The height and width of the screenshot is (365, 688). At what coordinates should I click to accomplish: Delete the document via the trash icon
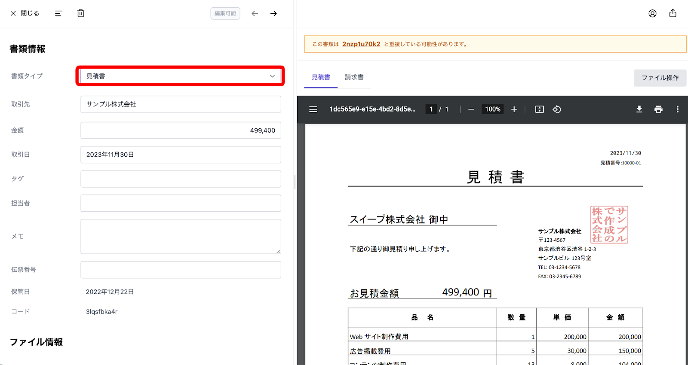click(x=81, y=13)
